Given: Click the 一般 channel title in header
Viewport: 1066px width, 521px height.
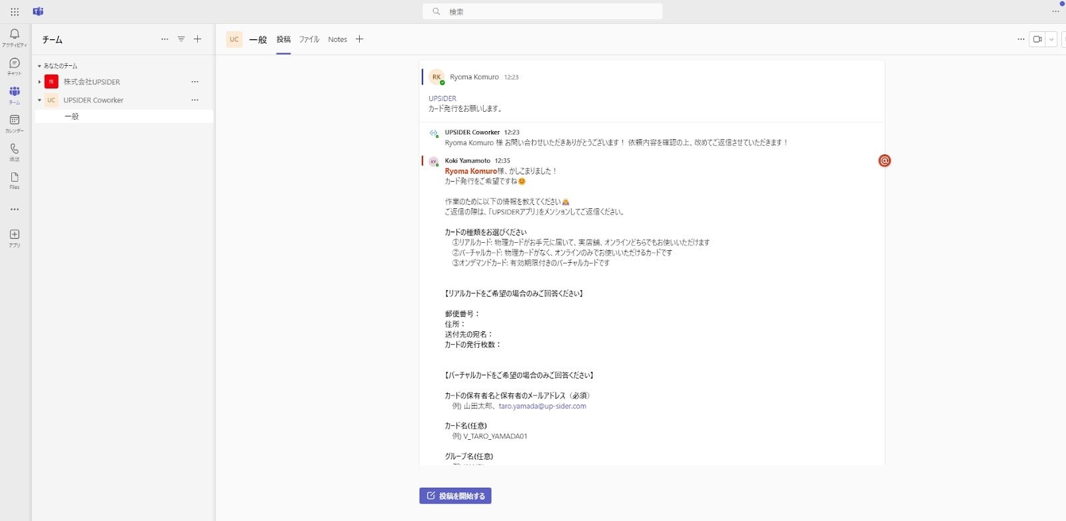Looking at the screenshot, I should [258, 39].
